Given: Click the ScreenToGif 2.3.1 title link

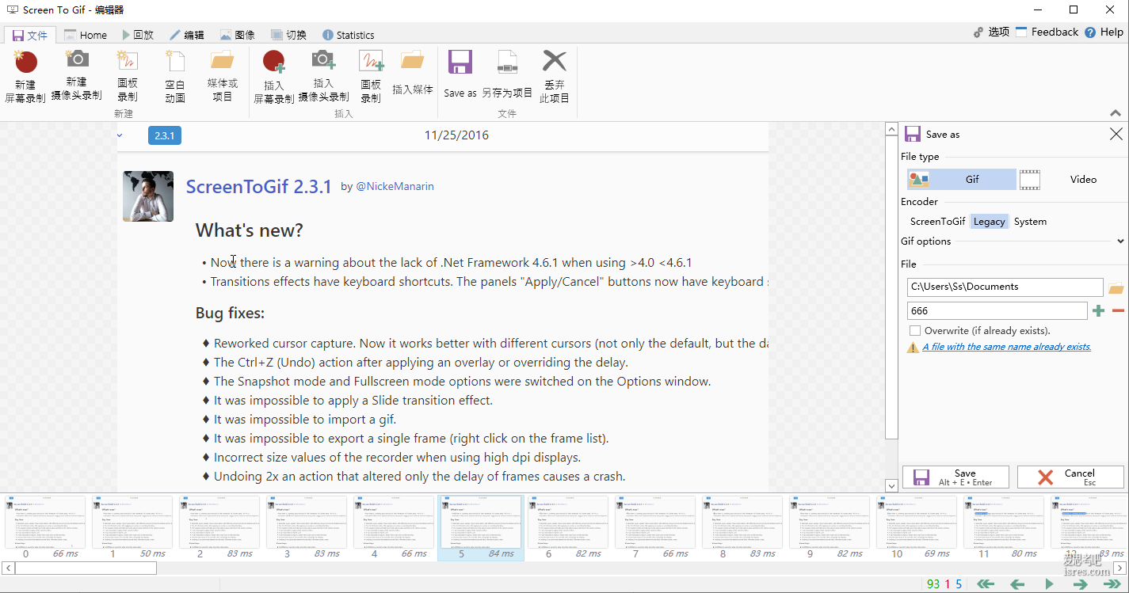Looking at the screenshot, I should 258,187.
